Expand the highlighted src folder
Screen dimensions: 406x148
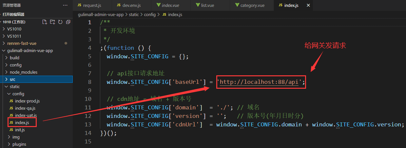[x=36, y=79]
